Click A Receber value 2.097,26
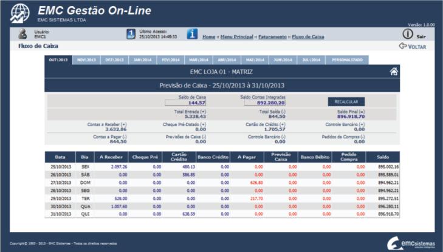Screen dimensions: 443x252 pos(119,167)
